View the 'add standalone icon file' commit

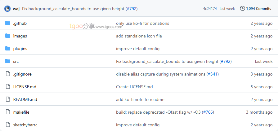click(139, 36)
